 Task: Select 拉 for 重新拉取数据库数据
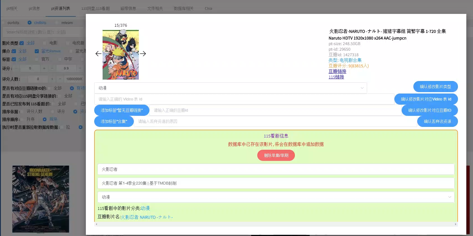click(x=66, y=127)
